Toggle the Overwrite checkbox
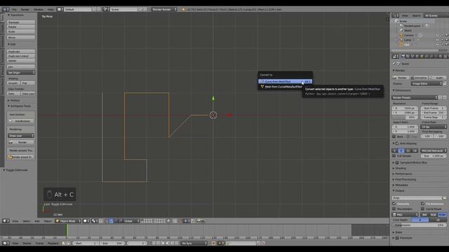Screen dimensions: 449x252 [x=394, y=204]
